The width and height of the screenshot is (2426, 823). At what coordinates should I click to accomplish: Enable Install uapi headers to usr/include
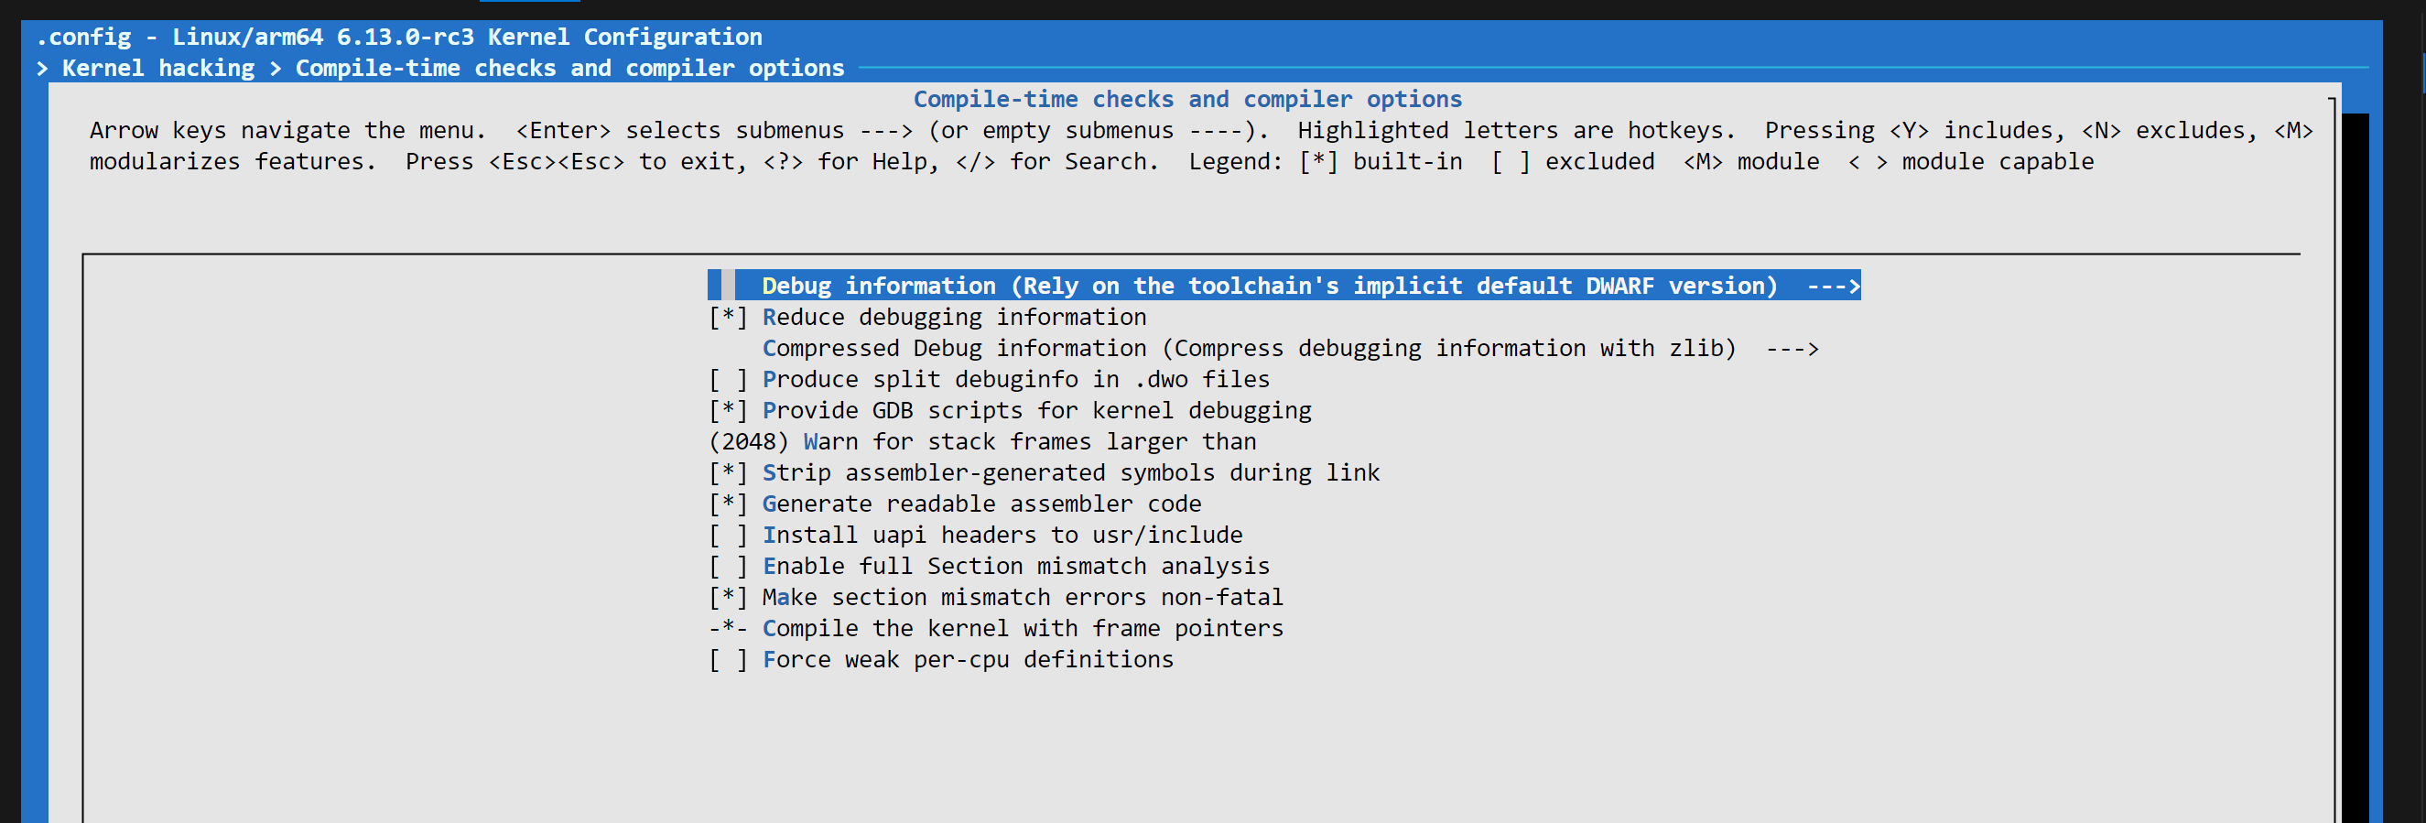click(727, 535)
